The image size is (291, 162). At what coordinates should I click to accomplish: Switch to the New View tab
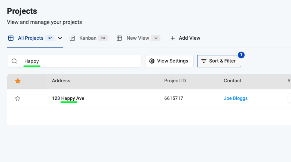(x=138, y=38)
